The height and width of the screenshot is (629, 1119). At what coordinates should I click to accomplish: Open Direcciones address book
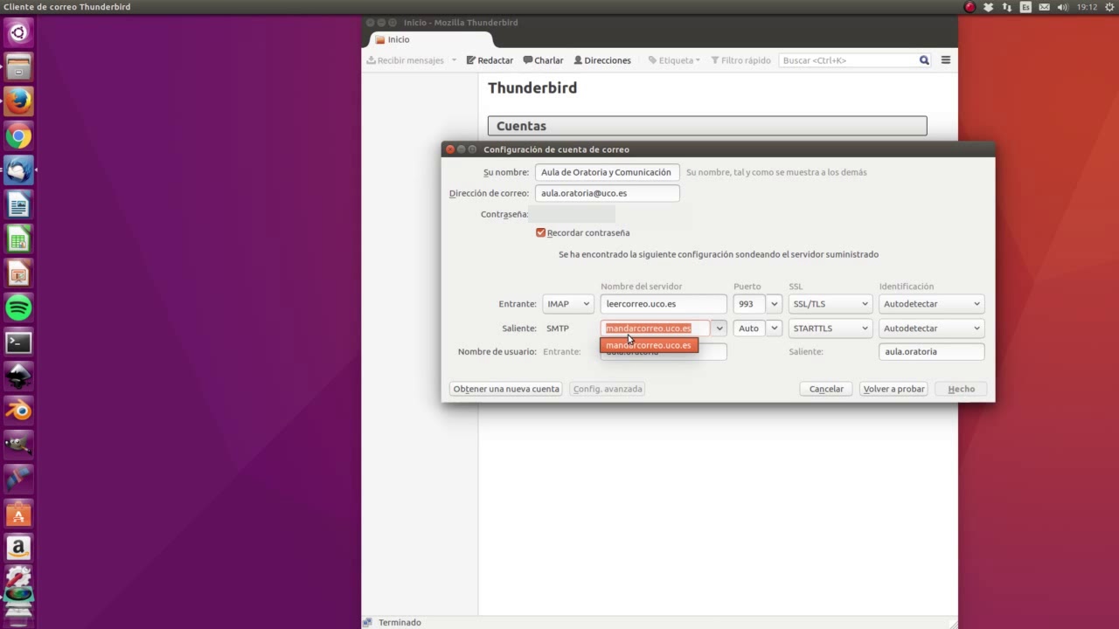tap(602, 60)
